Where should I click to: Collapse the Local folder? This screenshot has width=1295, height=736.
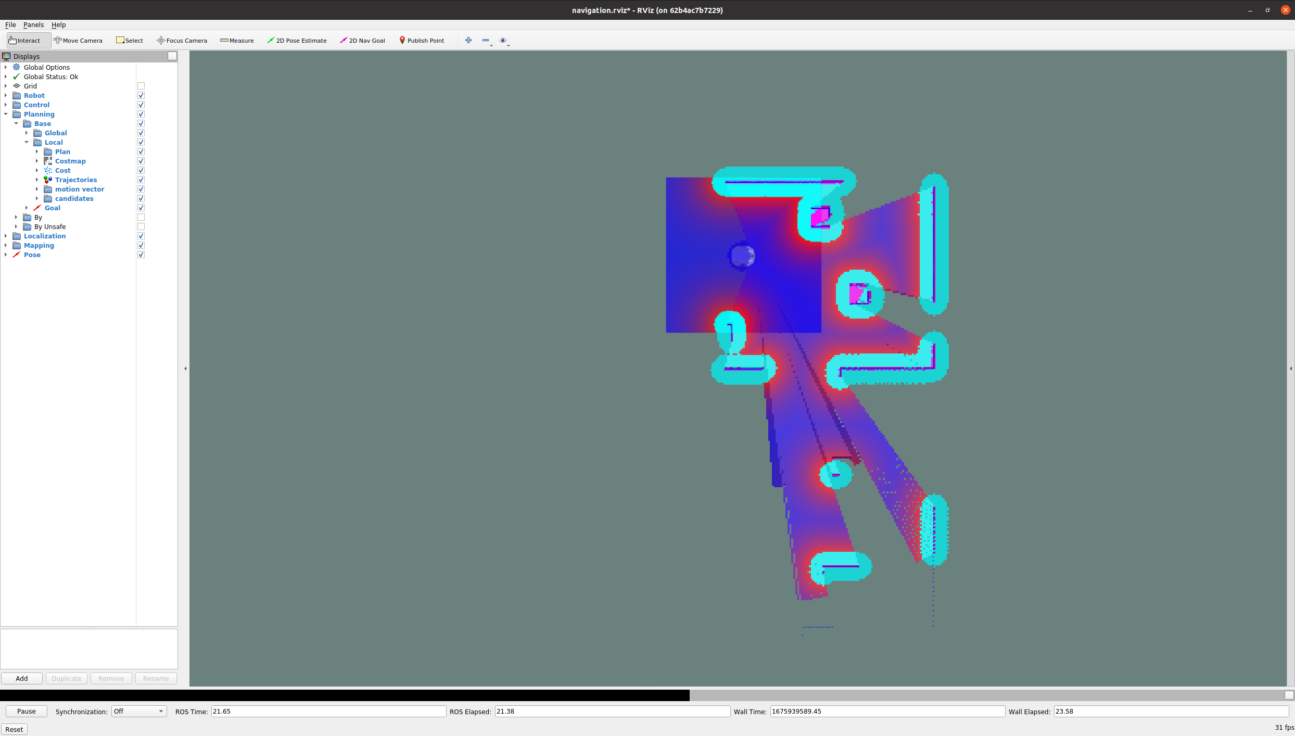click(27, 142)
